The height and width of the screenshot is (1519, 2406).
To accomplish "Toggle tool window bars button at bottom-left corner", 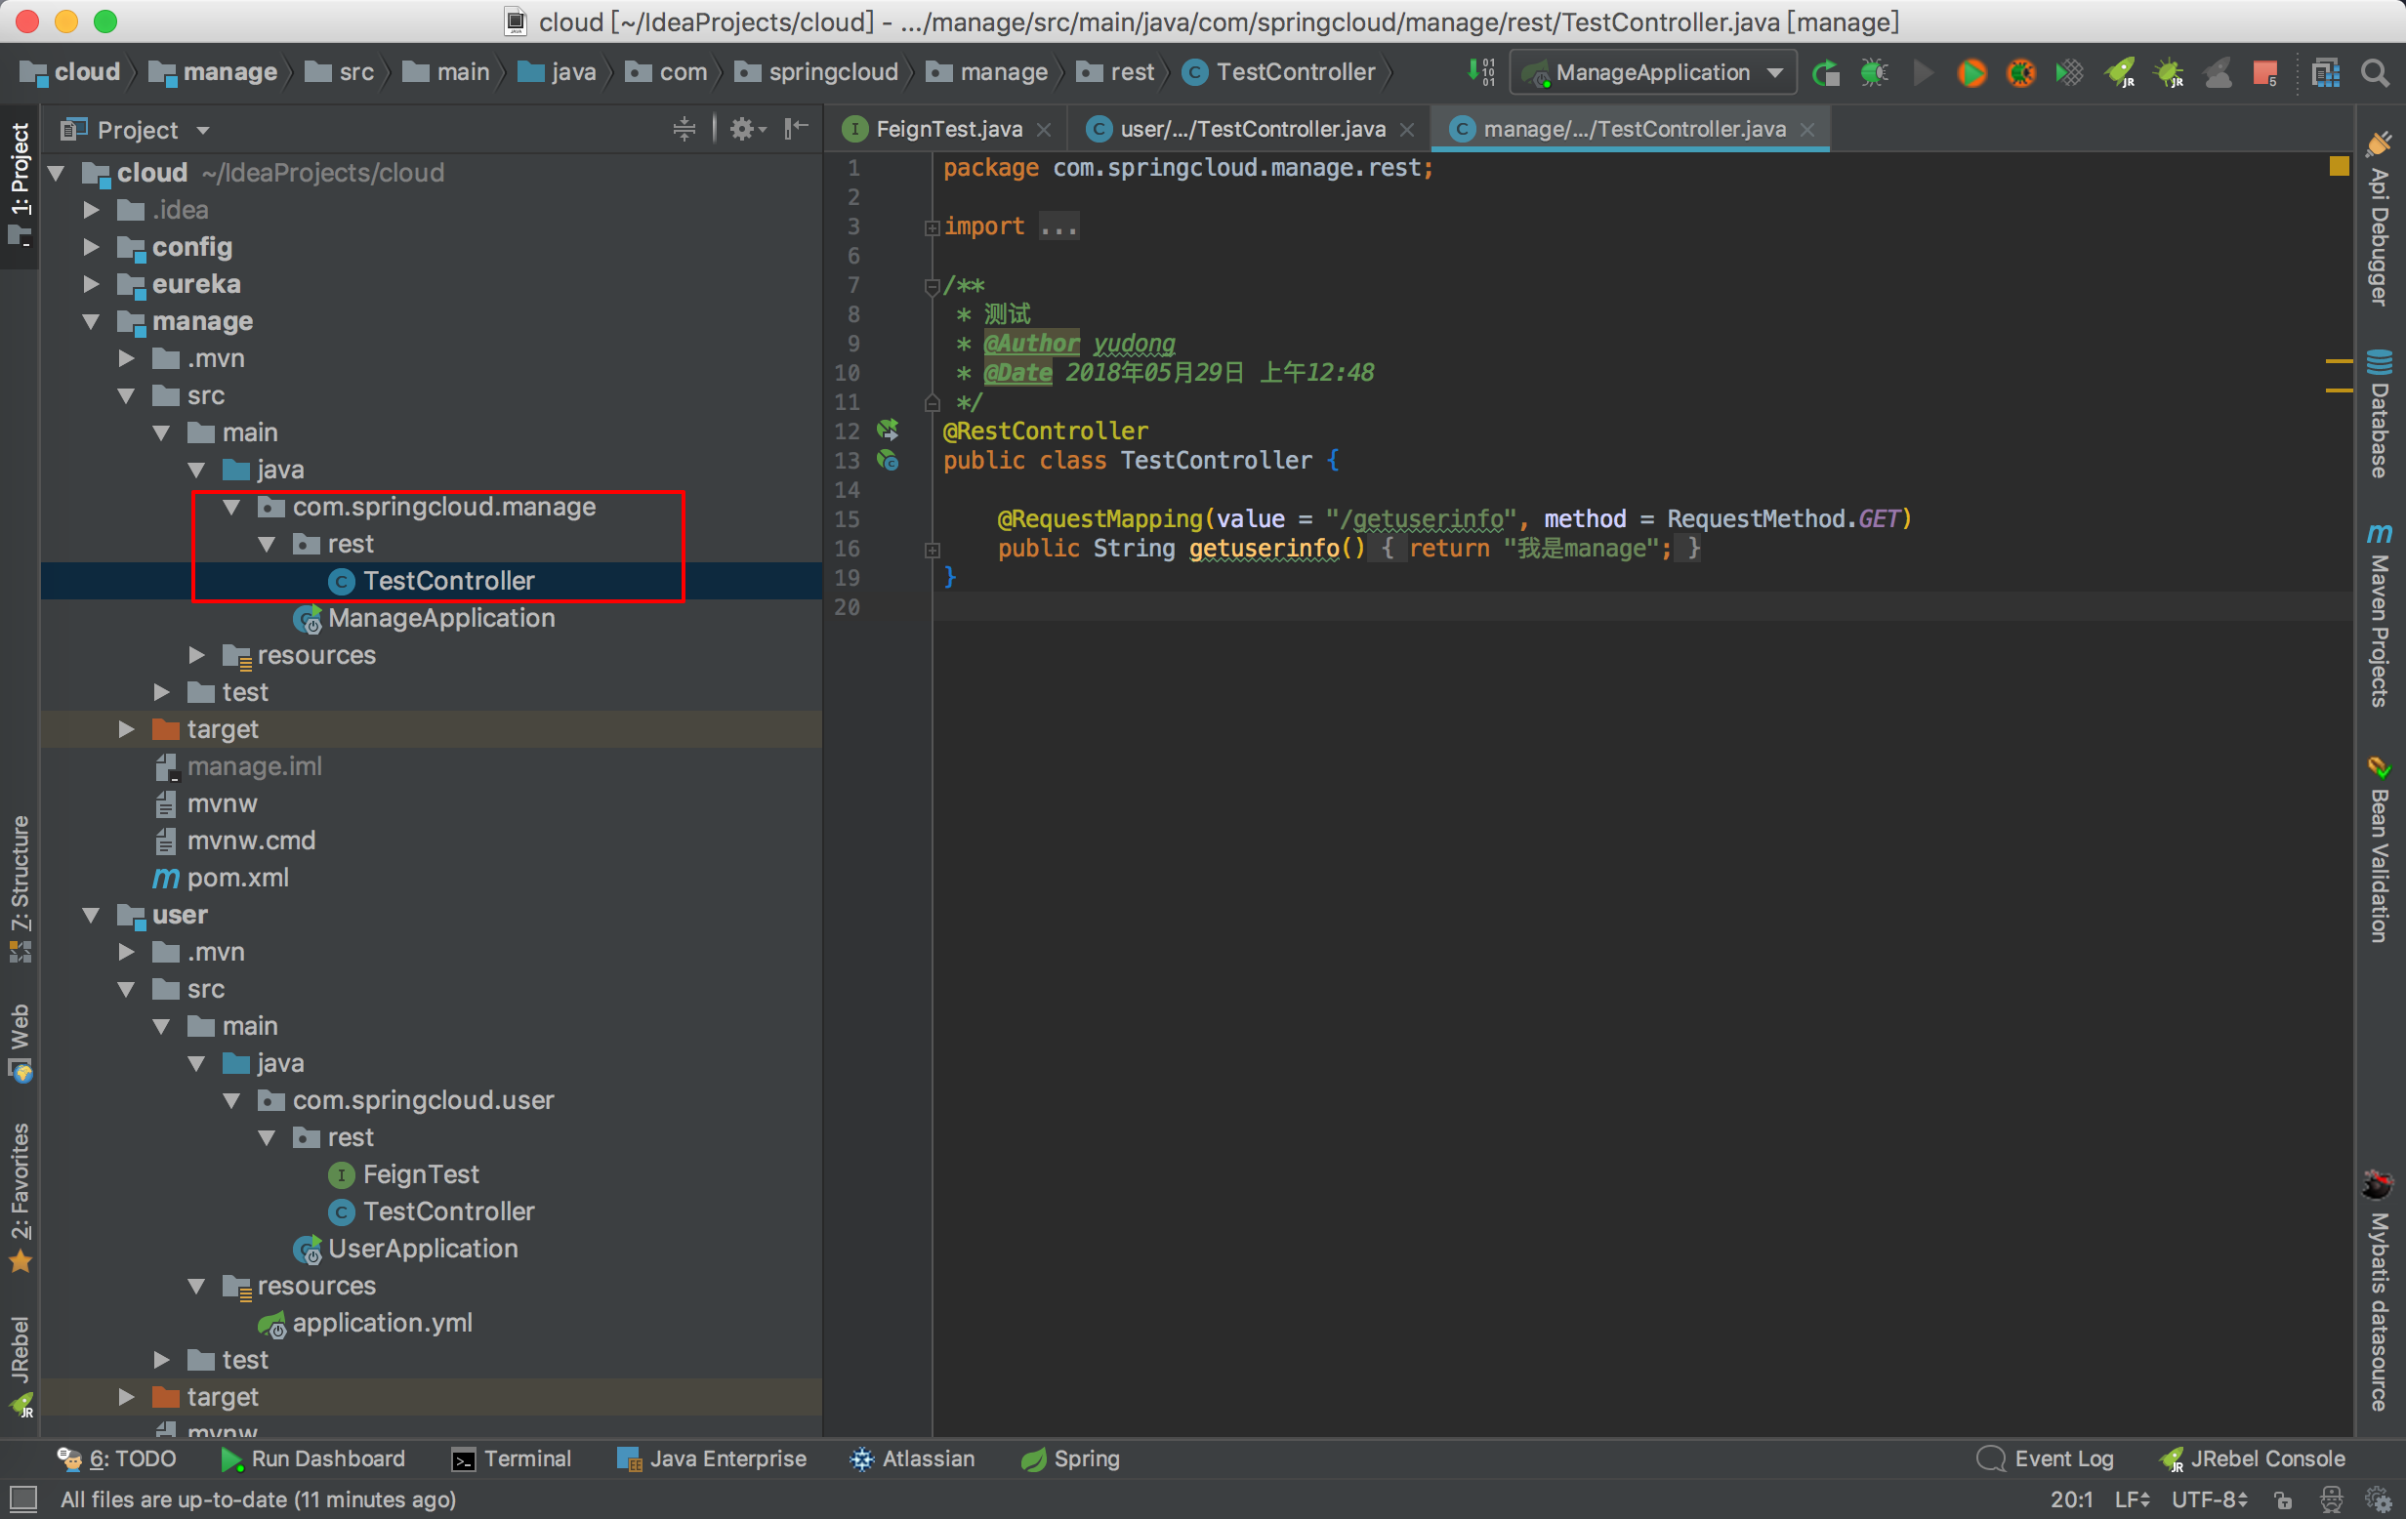I will pyautogui.click(x=22, y=1498).
